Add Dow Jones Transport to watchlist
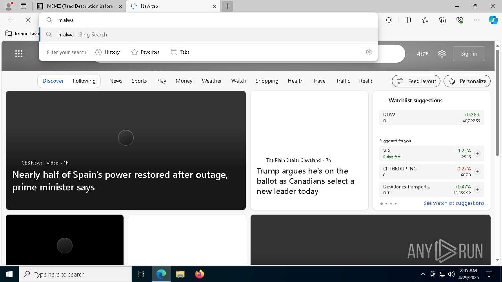502x282 pixels. (x=477, y=190)
